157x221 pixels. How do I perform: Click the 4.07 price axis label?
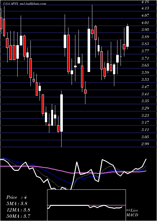point(145,15)
